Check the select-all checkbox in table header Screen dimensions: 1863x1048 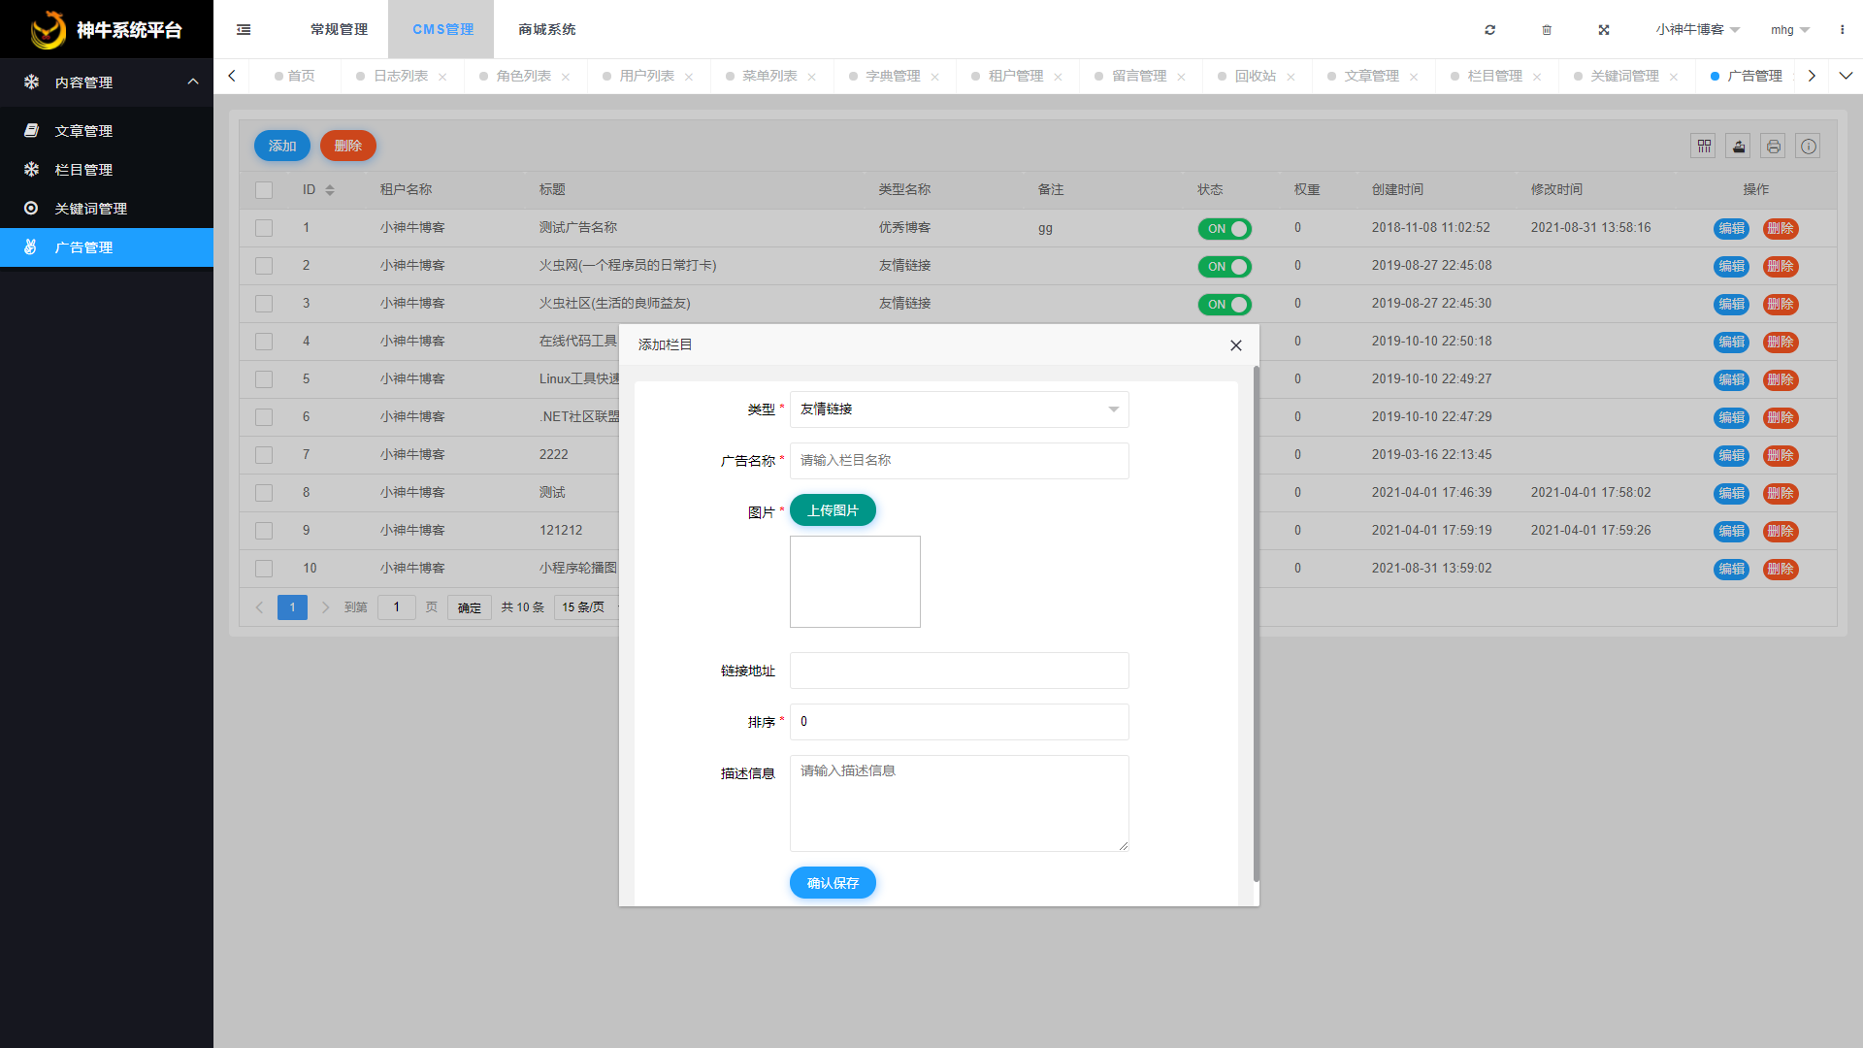coord(263,189)
